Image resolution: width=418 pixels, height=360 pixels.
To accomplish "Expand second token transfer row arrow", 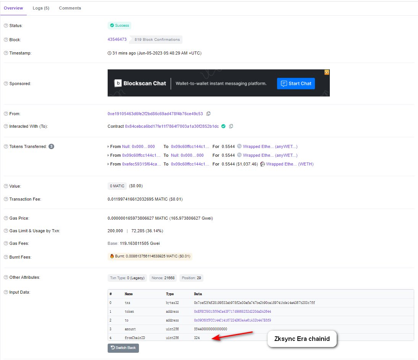I will tap(108, 156).
